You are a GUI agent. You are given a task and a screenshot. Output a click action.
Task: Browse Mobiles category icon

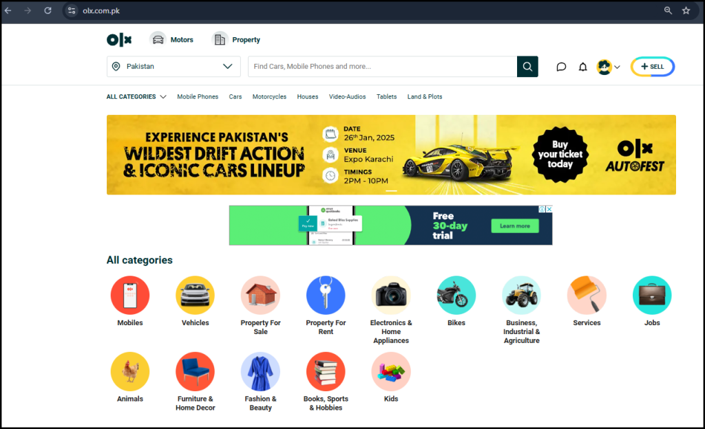coord(130,294)
